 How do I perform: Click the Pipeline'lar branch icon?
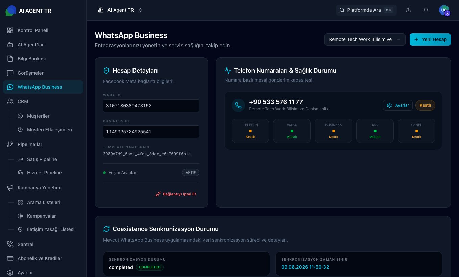pos(10,144)
